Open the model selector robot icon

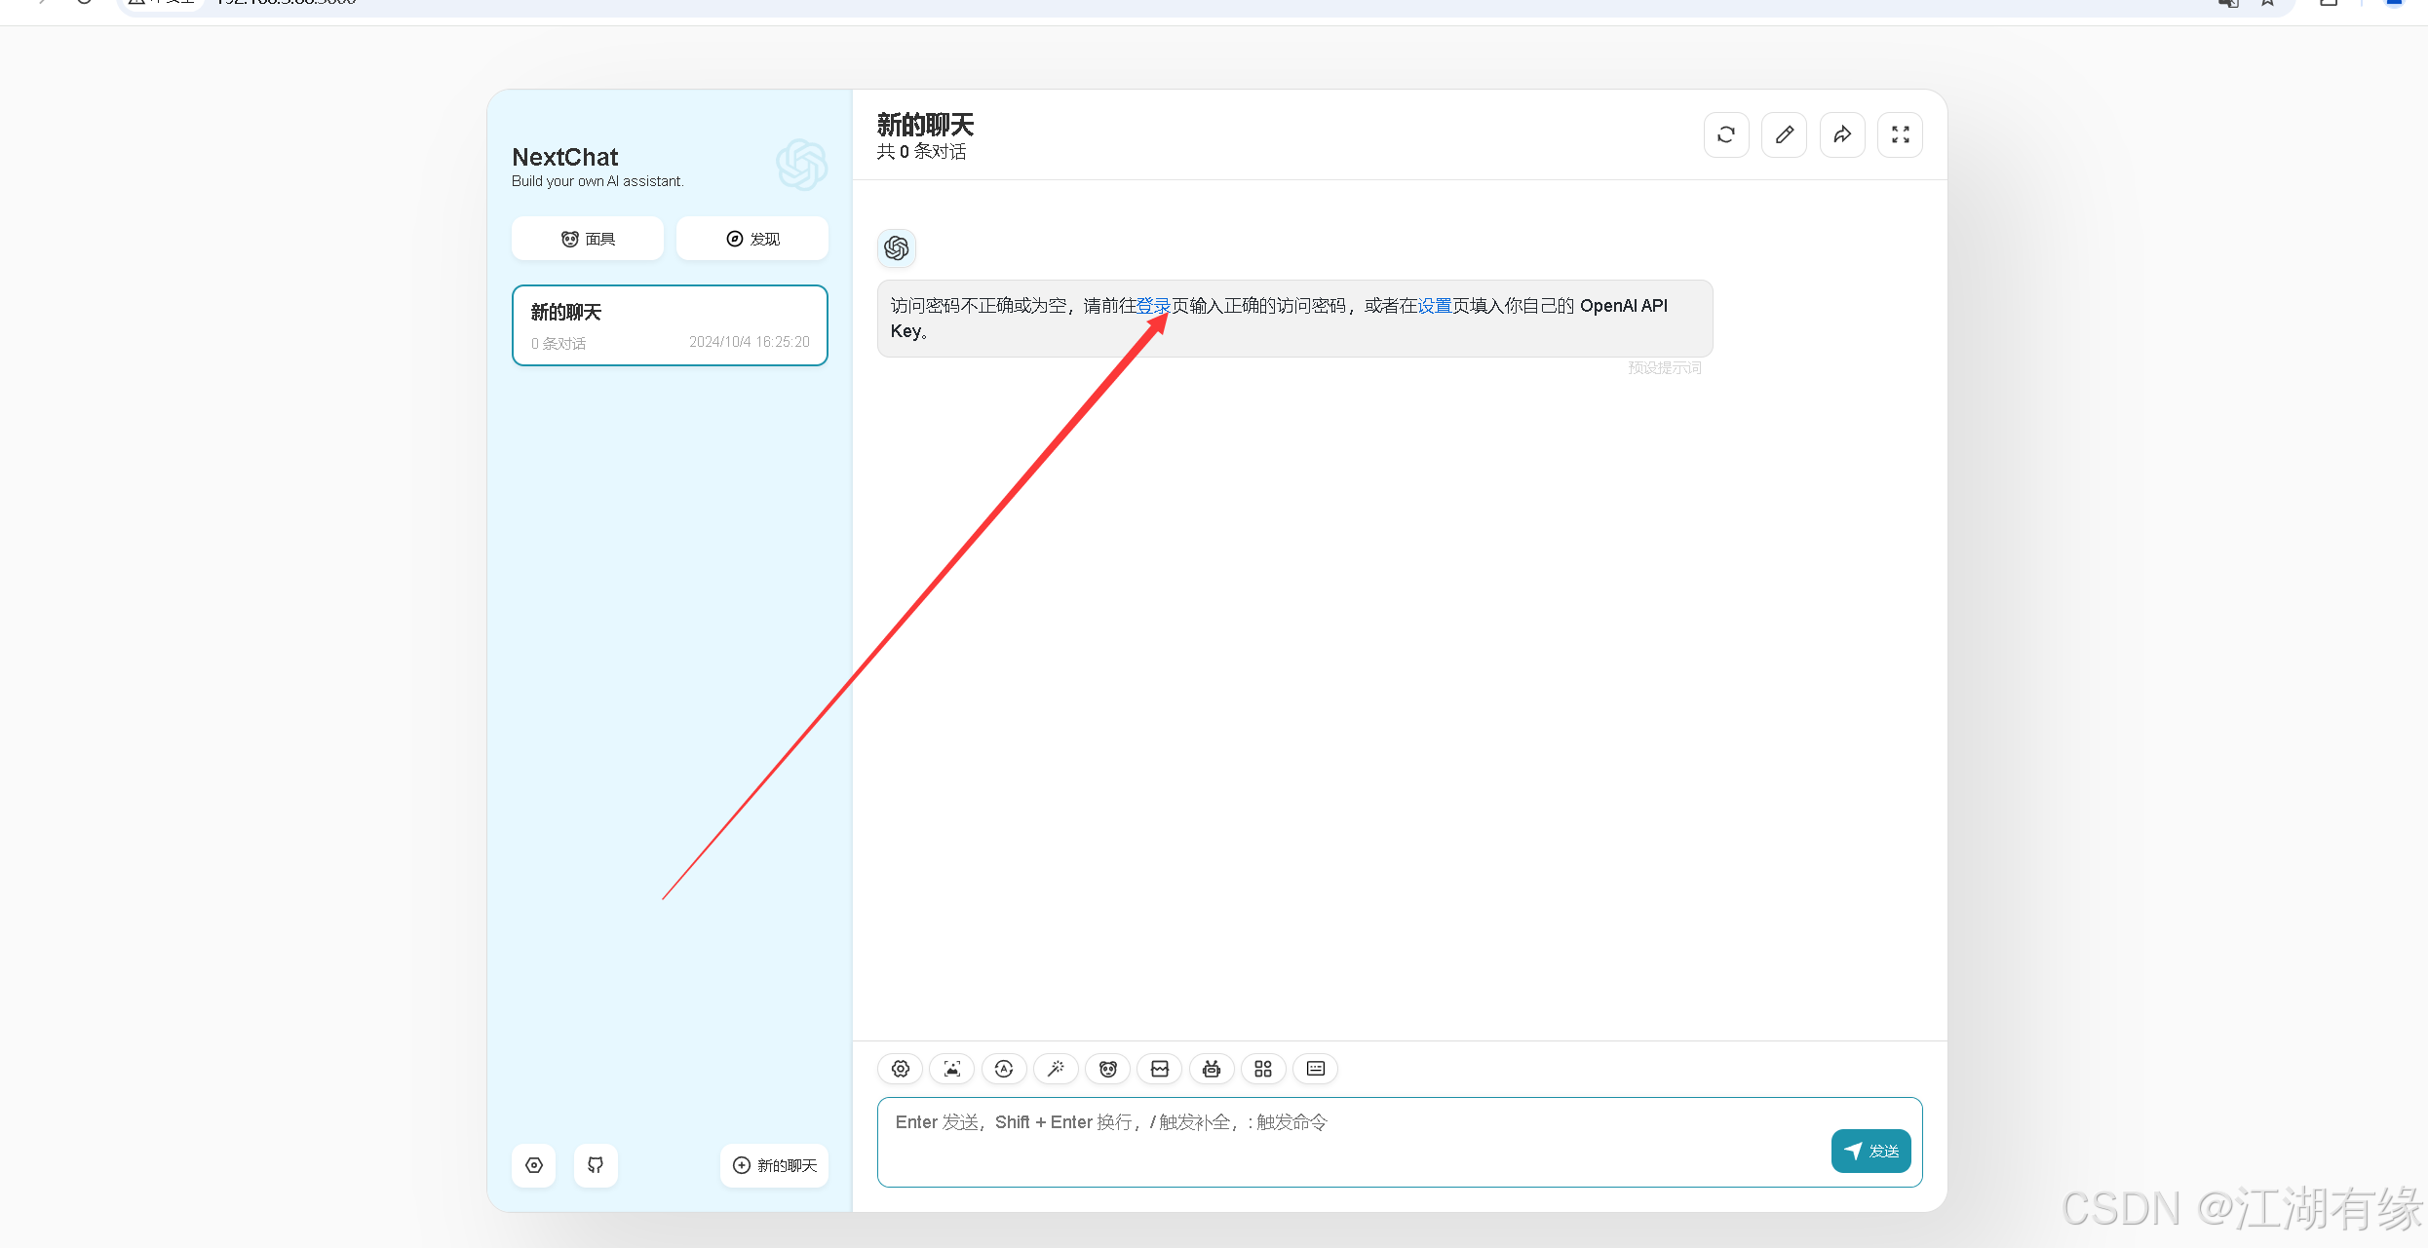coord(1212,1069)
